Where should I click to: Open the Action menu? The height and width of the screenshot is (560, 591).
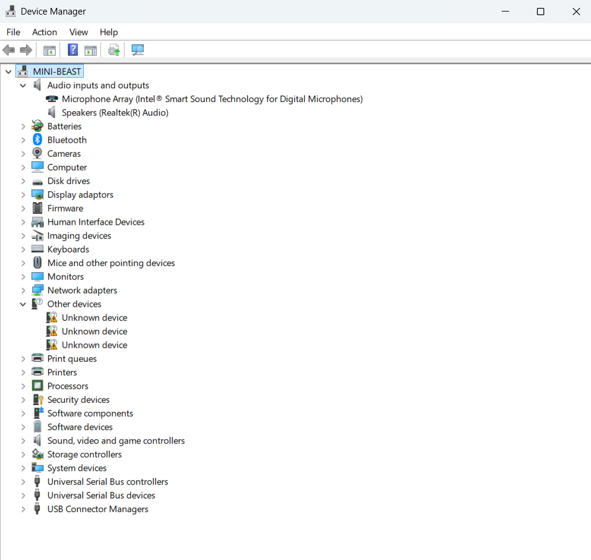tap(44, 32)
